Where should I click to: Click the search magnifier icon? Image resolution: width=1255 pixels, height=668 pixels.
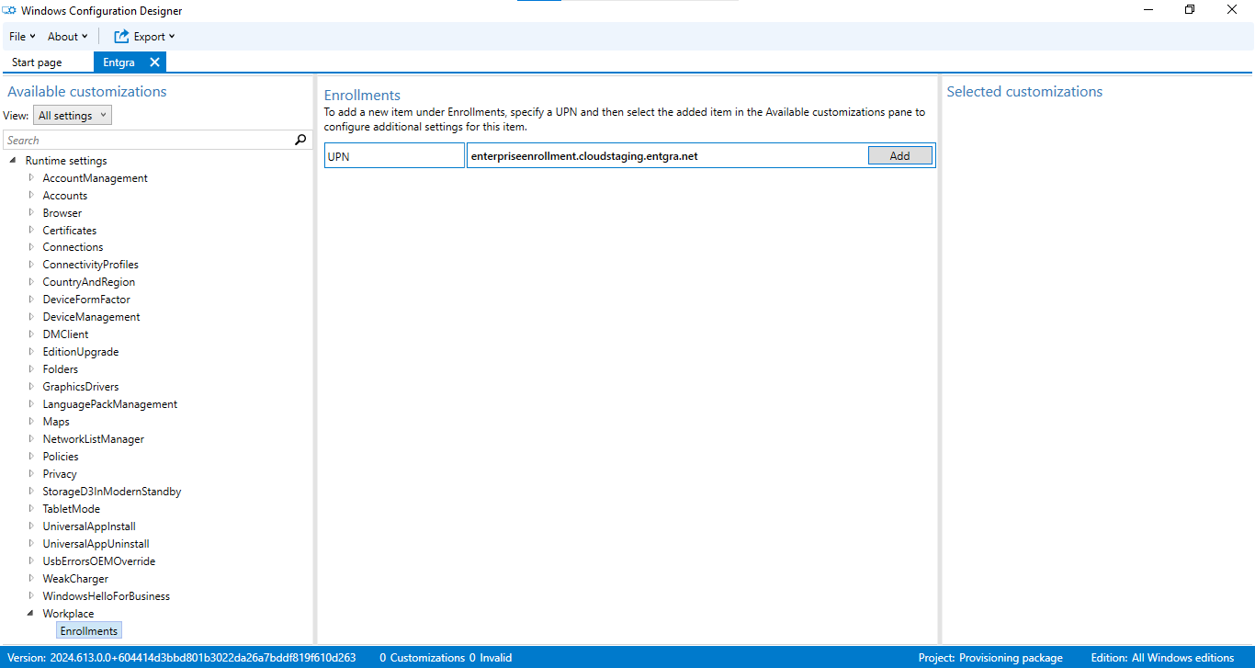click(300, 140)
